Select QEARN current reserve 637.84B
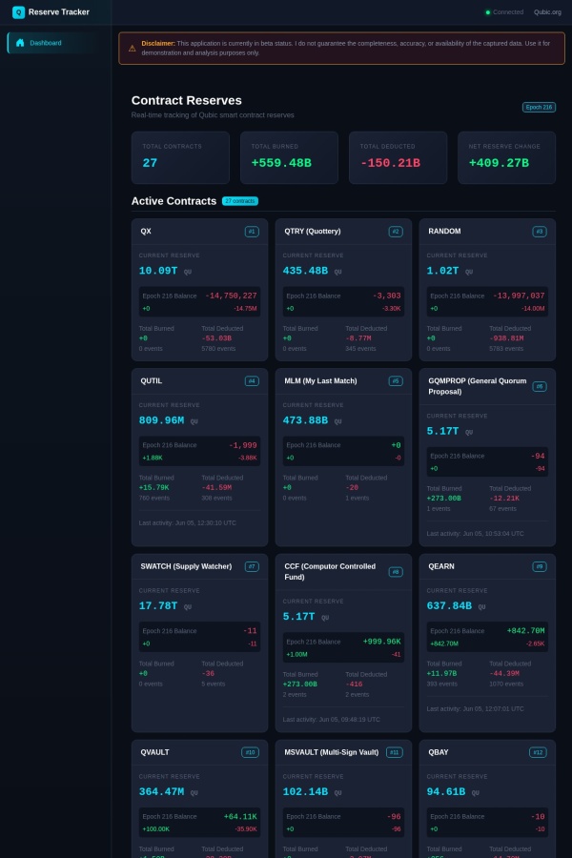 click(x=449, y=606)
